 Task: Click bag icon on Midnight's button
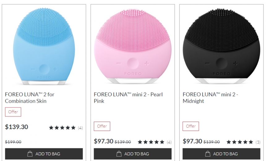(x=208, y=154)
